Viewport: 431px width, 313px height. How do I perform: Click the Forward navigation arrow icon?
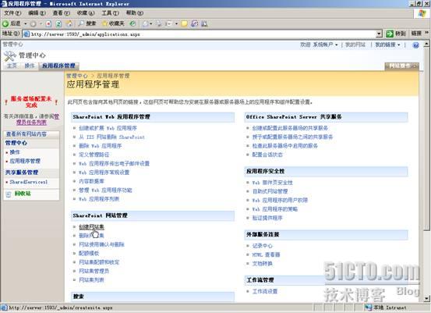click(34, 24)
